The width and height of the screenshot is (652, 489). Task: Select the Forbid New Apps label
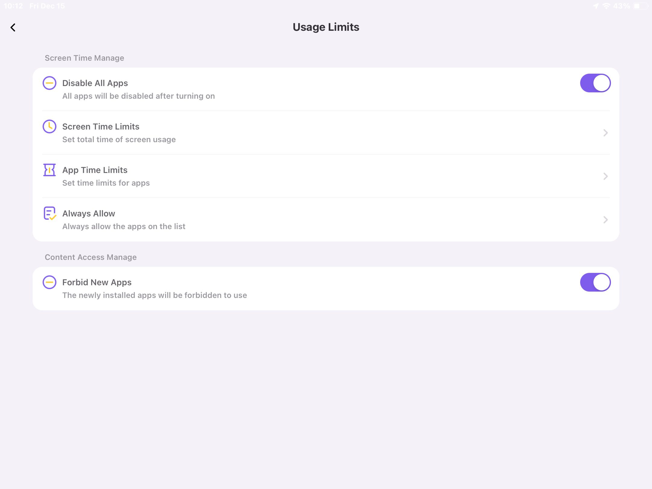pos(97,283)
